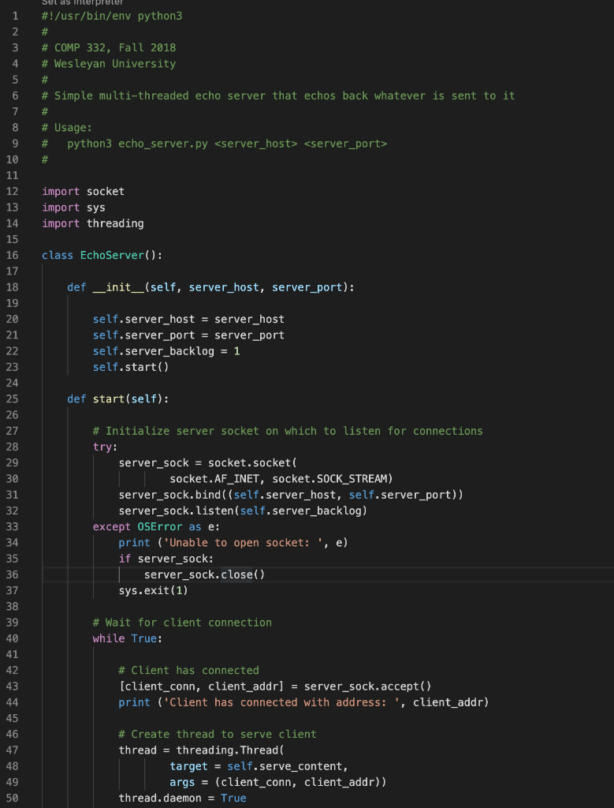Viewport: 614px width, 808px height.
Task: Click the 'import sys' line
Action: [73, 208]
